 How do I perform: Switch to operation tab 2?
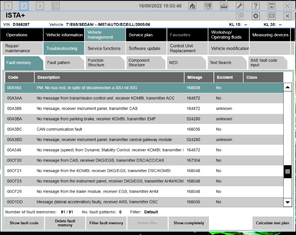tap(24, 6)
